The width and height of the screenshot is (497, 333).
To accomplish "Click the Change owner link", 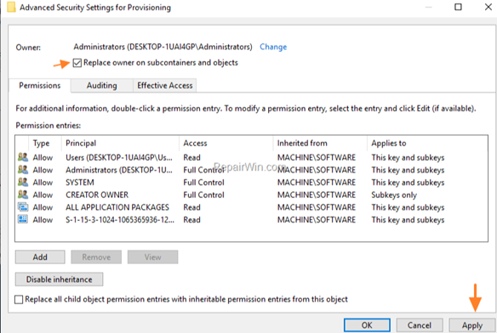I will coord(273,47).
